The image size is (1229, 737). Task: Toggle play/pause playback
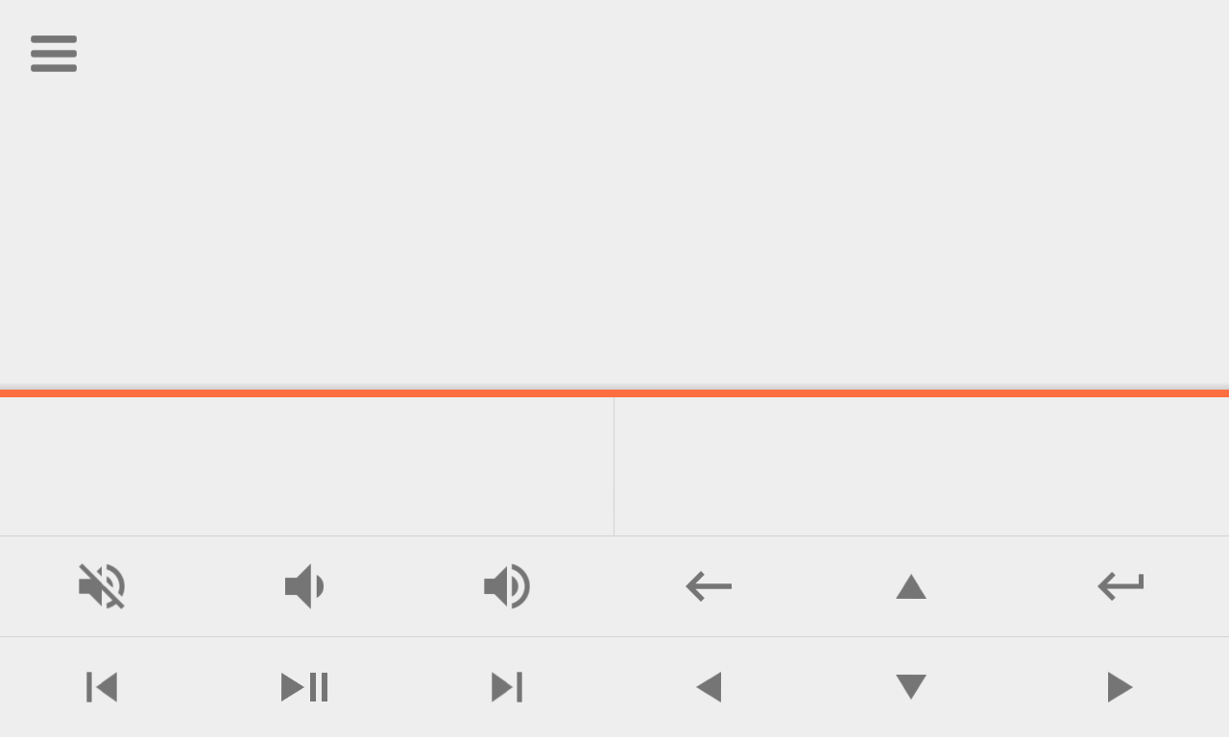point(304,687)
